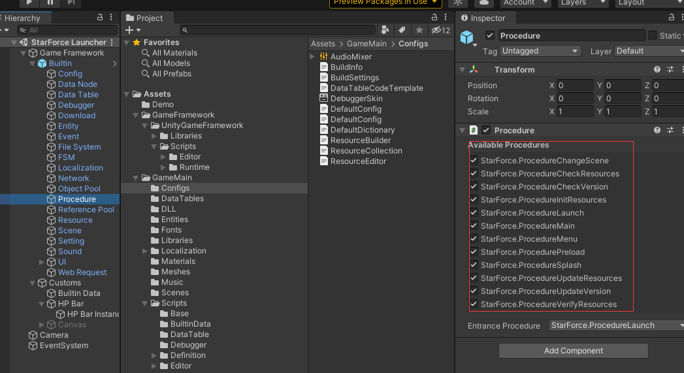Click the Search by Type icon
This screenshot has height=373, width=684.
click(x=385, y=30)
